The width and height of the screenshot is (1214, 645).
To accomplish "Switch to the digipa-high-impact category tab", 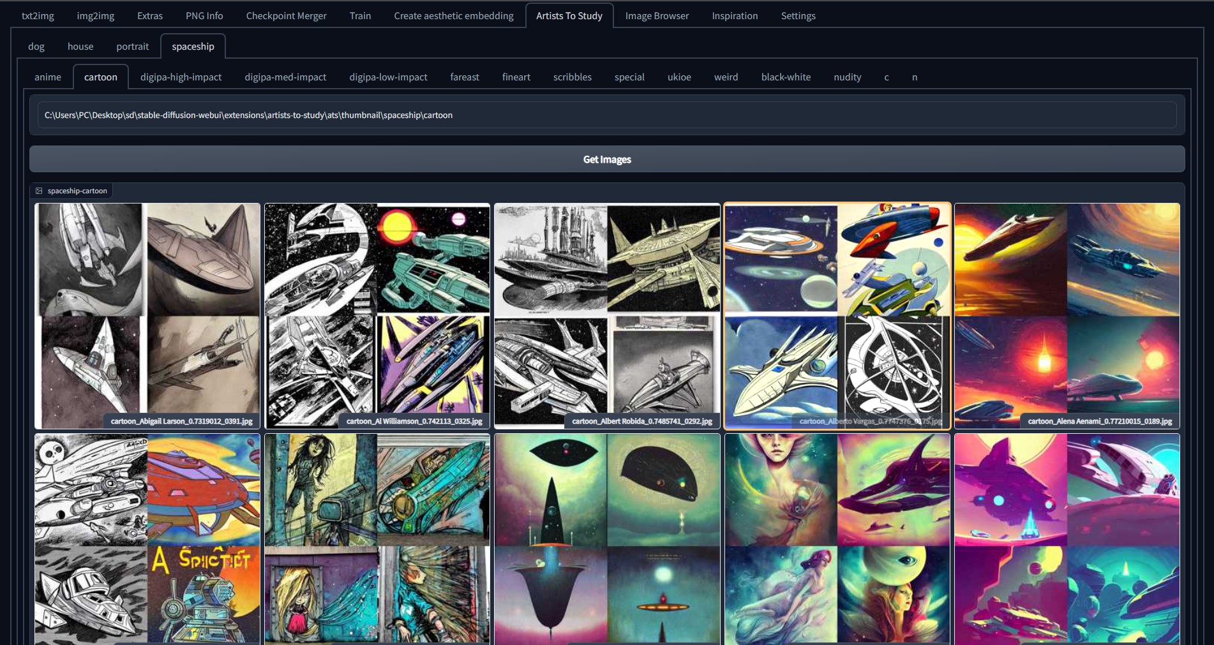I will pos(181,77).
